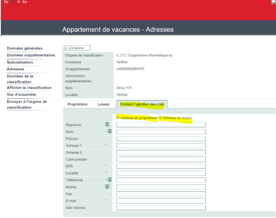The width and height of the screenshot is (276, 218).
Task: Navigate to 'Afficher la classification'
Action: pyautogui.click(x=29, y=87)
